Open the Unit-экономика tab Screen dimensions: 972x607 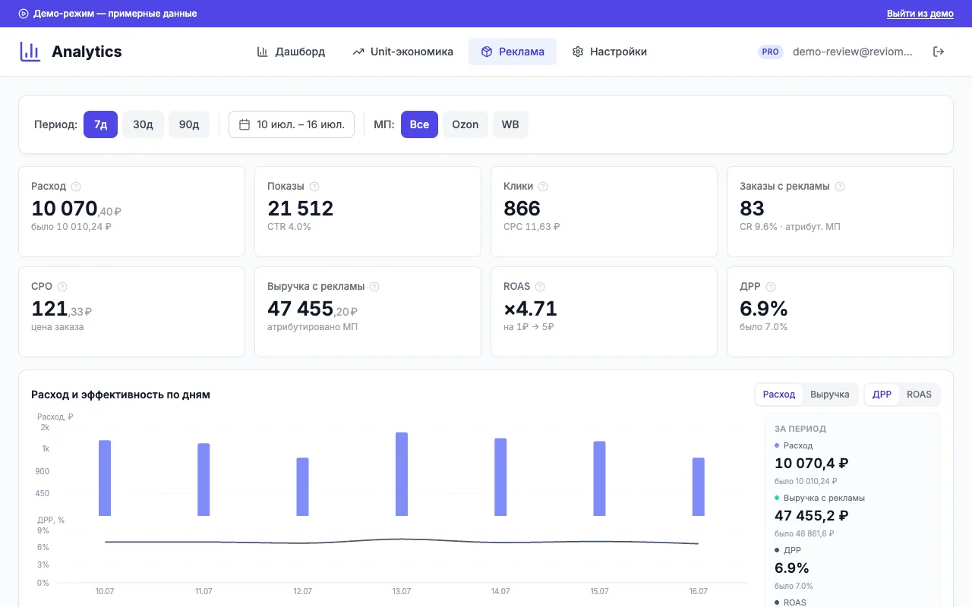click(402, 52)
